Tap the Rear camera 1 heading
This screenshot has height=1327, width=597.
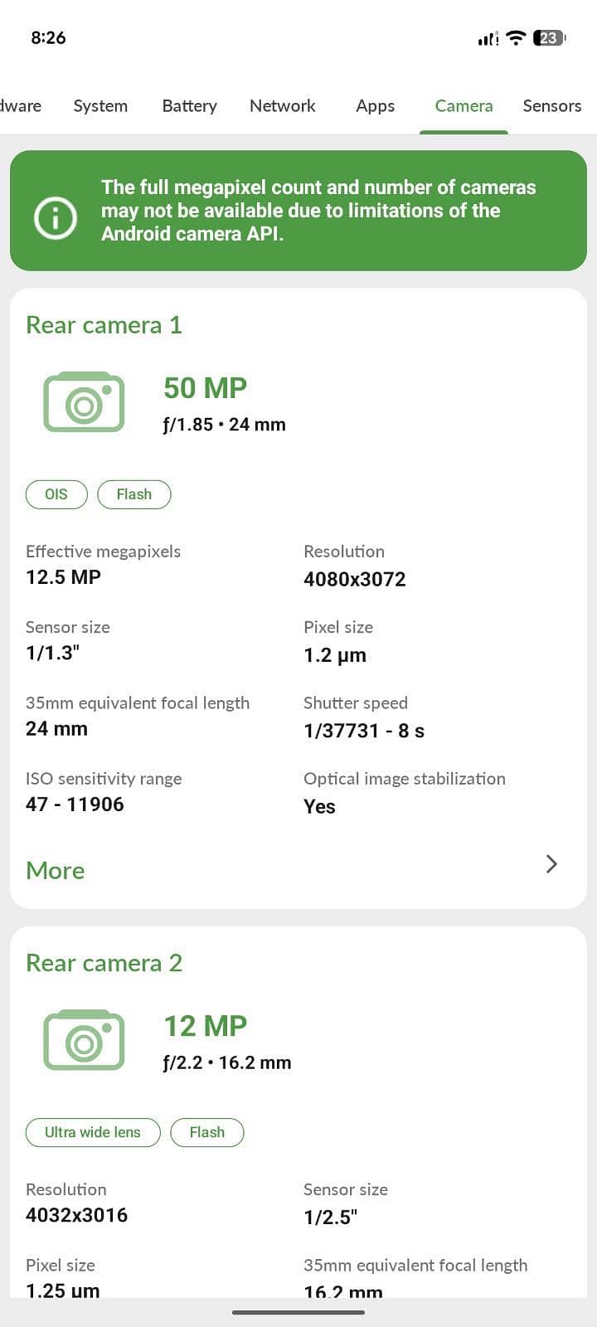[x=104, y=324]
